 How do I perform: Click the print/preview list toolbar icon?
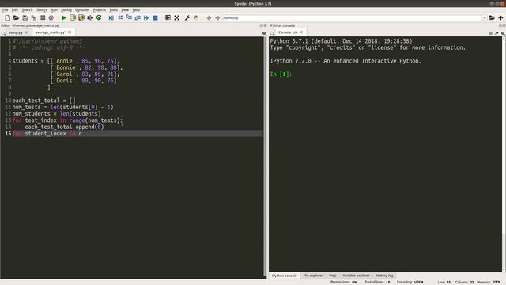coord(42,17)
